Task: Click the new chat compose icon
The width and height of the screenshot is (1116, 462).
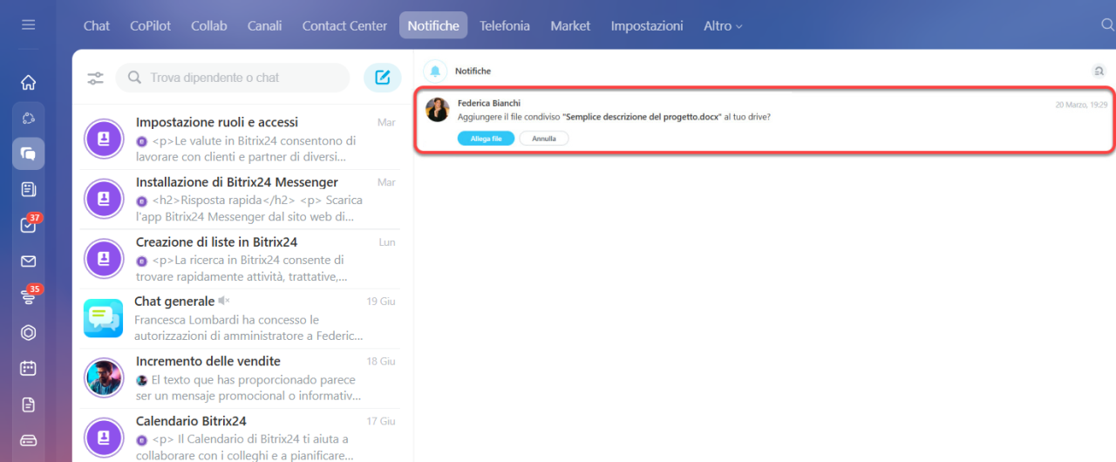Action: click(382, 78)
